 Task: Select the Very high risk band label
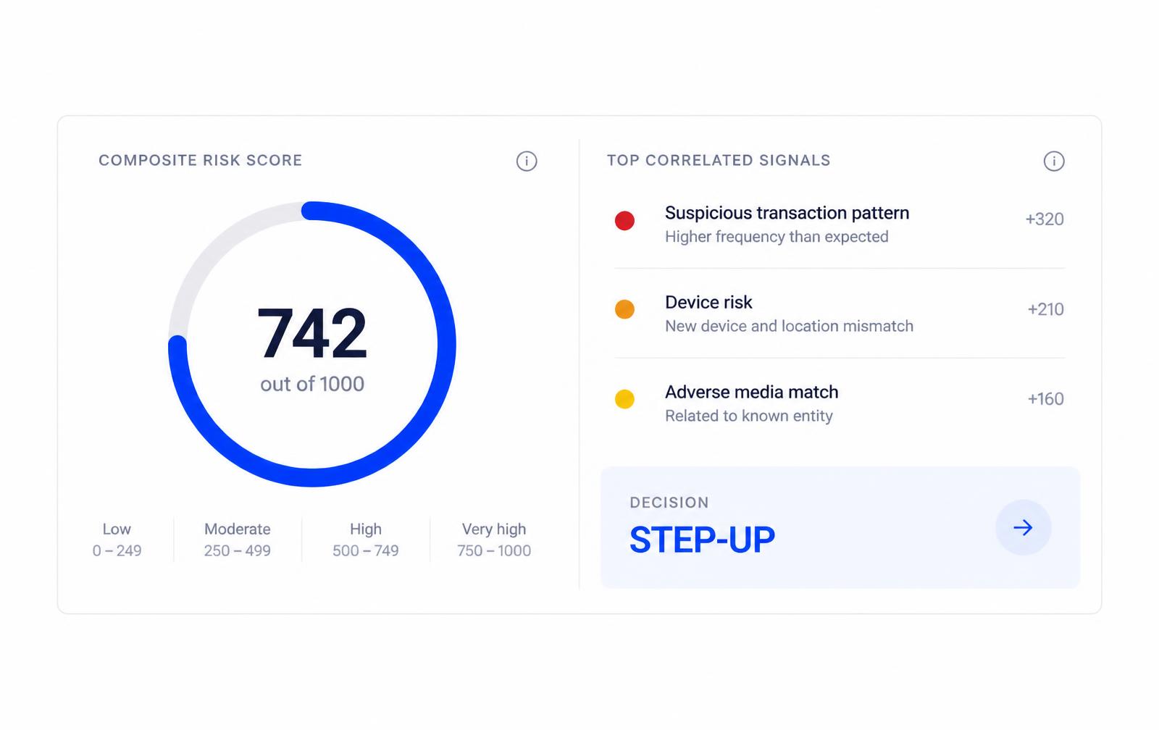pos(494,529)
